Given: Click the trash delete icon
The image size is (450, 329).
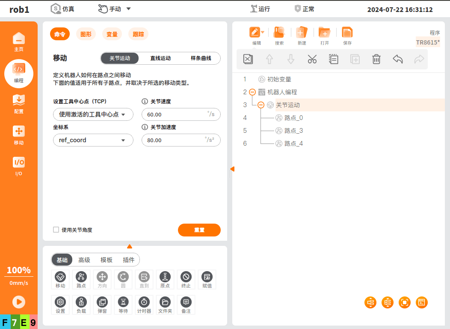Looking at the screenshot, I should coord(376,59).
